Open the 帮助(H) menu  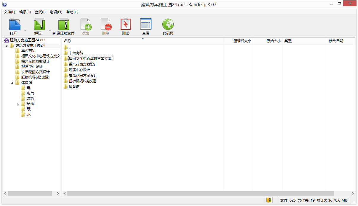tap(72, 12)
